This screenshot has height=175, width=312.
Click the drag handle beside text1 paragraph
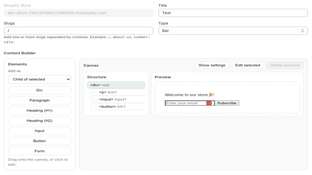(96, 92)
